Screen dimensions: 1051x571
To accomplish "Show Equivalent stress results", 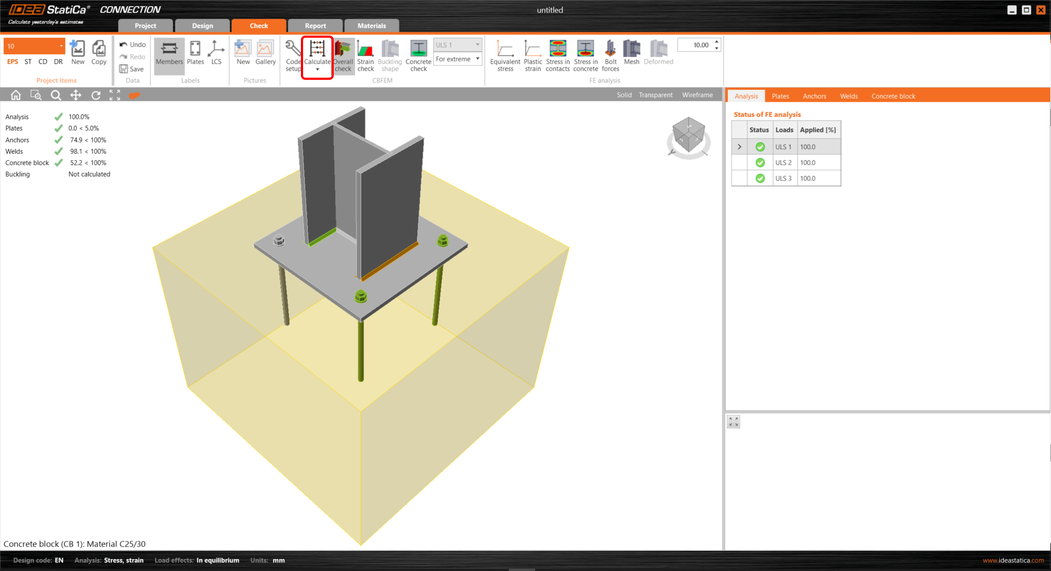I will coord(505,50).
